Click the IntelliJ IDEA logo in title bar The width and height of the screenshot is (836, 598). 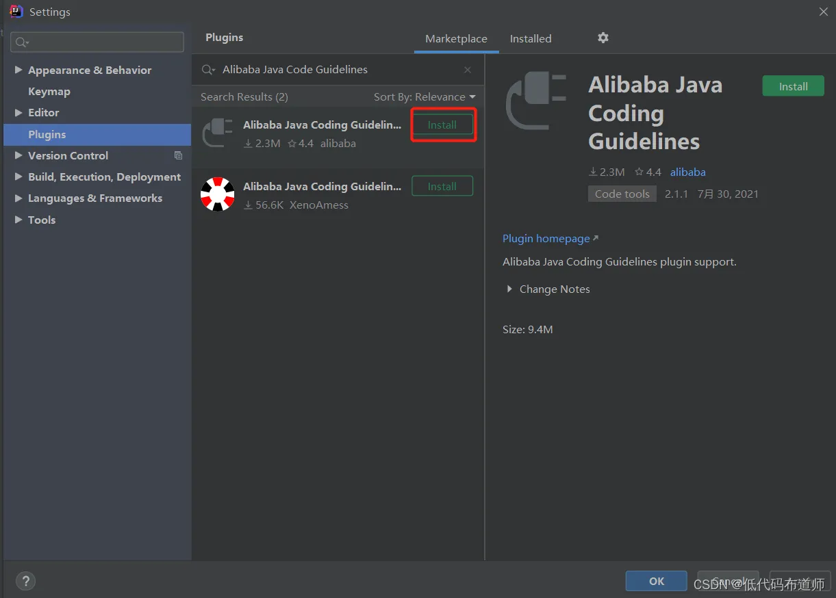[16, 12]
